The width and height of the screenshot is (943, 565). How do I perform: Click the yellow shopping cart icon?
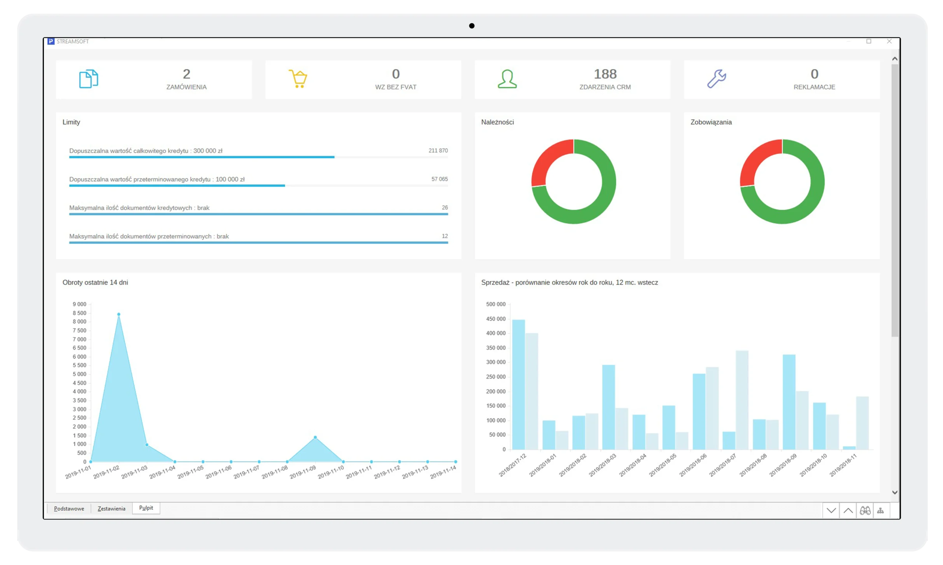pyautogui.click(x=298, y=79)
